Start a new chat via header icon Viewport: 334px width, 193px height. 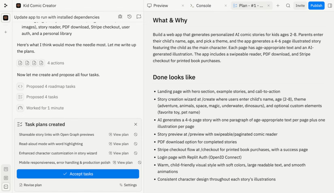pos(139,17)
